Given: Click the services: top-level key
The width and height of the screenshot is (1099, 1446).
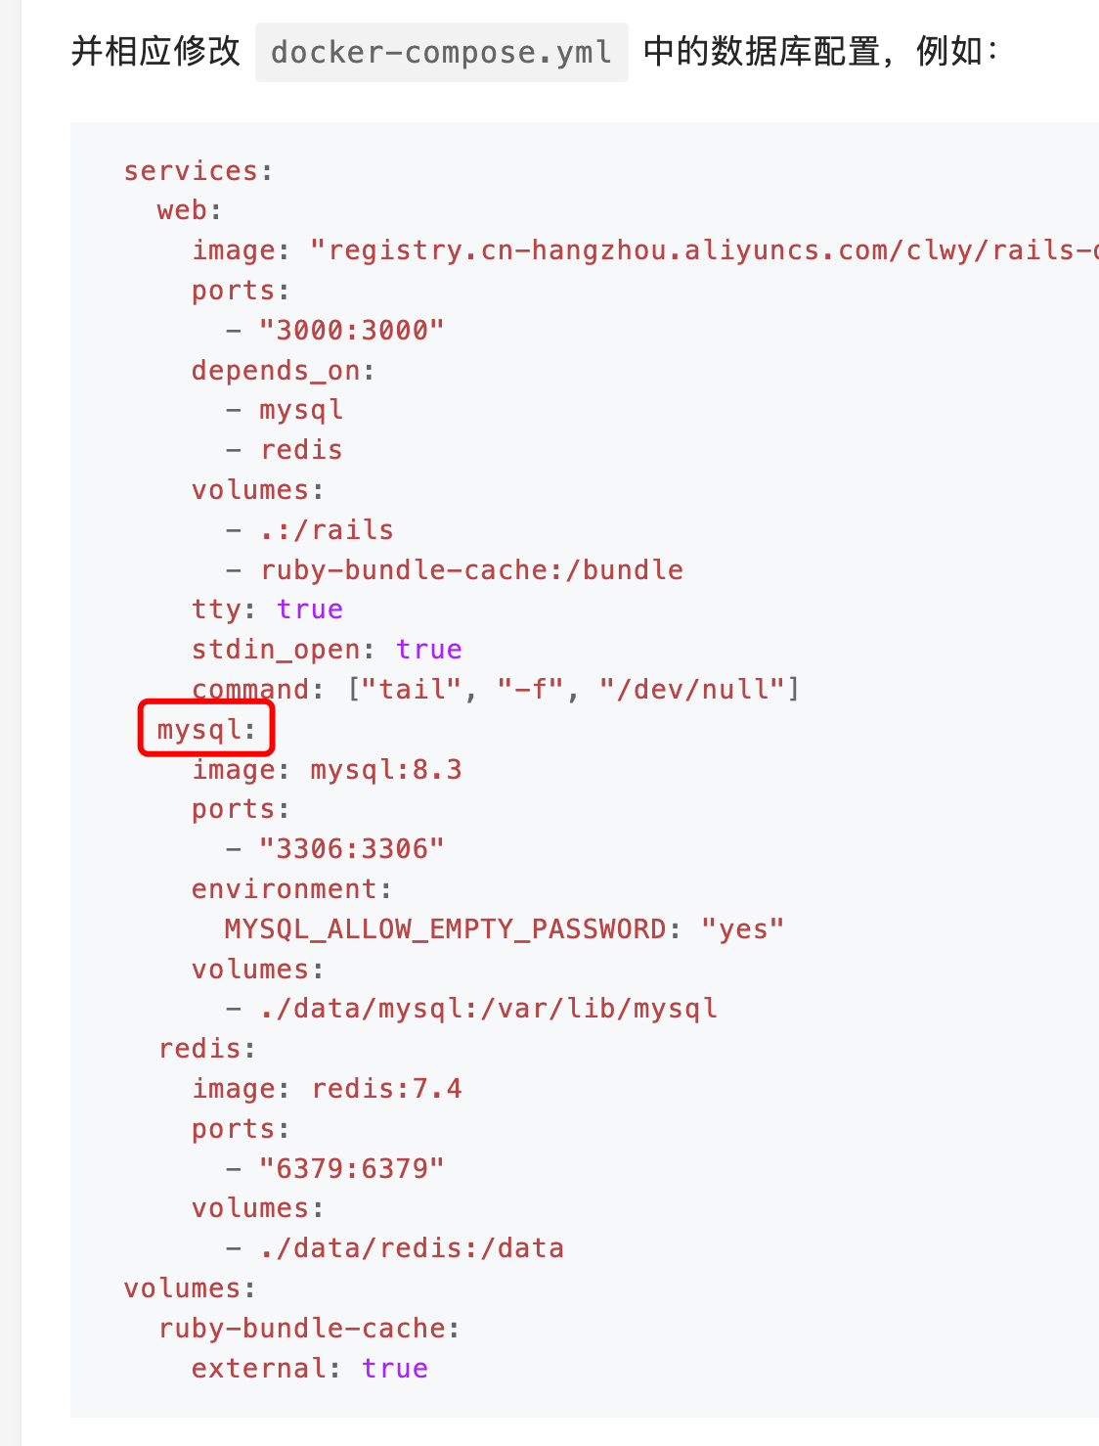Looking at the screenshot, I should coord(198,170).
